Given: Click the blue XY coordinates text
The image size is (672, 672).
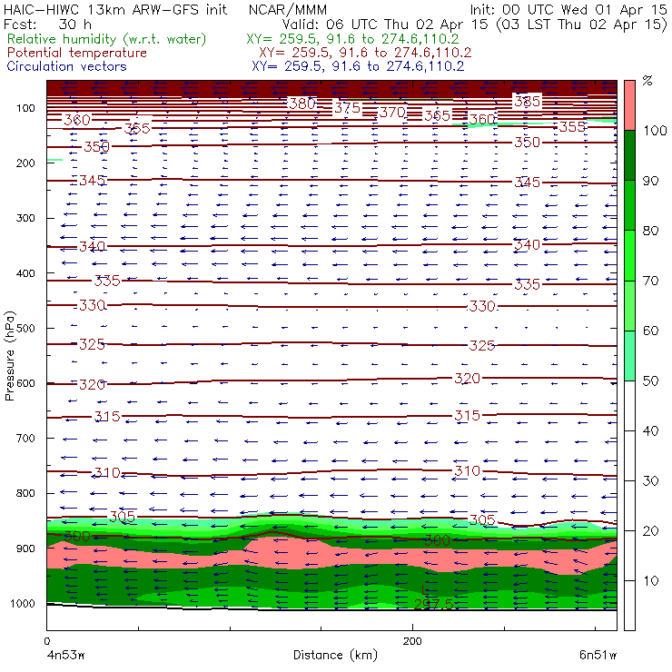Looking at the screenshot, I should click(358, 66).
